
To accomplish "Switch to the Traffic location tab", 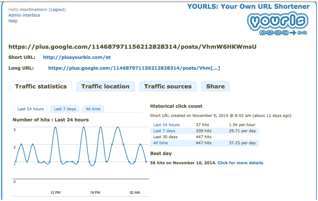I will [x=105, y=86].
